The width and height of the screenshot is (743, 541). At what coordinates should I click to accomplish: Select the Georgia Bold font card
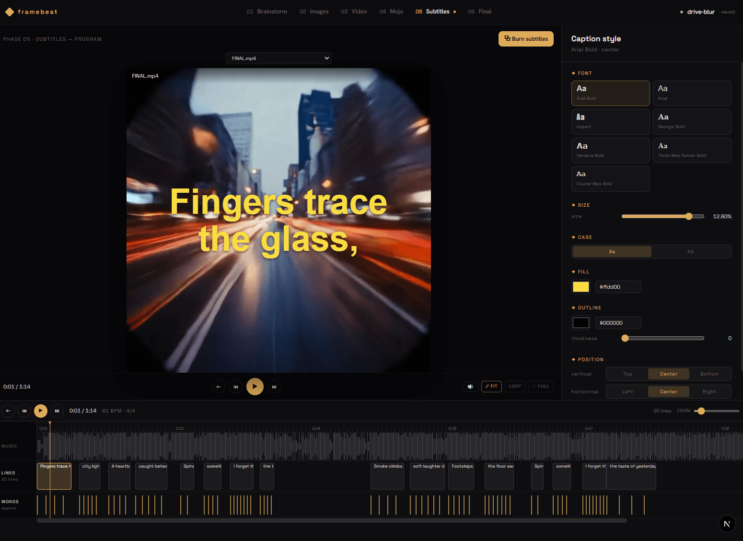tap(692, 122)
